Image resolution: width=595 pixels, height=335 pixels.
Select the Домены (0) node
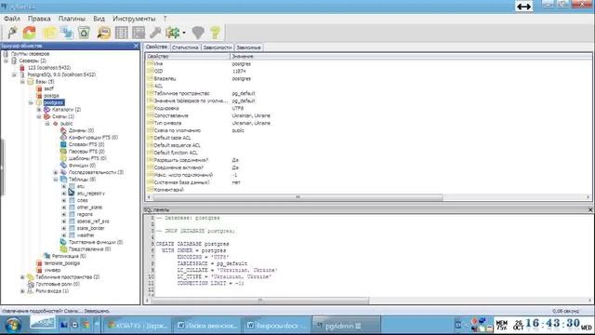pos(81,130)
